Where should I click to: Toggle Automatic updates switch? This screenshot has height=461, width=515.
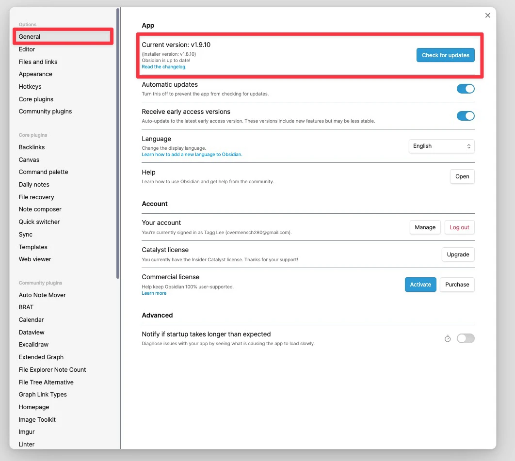(x=466, y=89)
